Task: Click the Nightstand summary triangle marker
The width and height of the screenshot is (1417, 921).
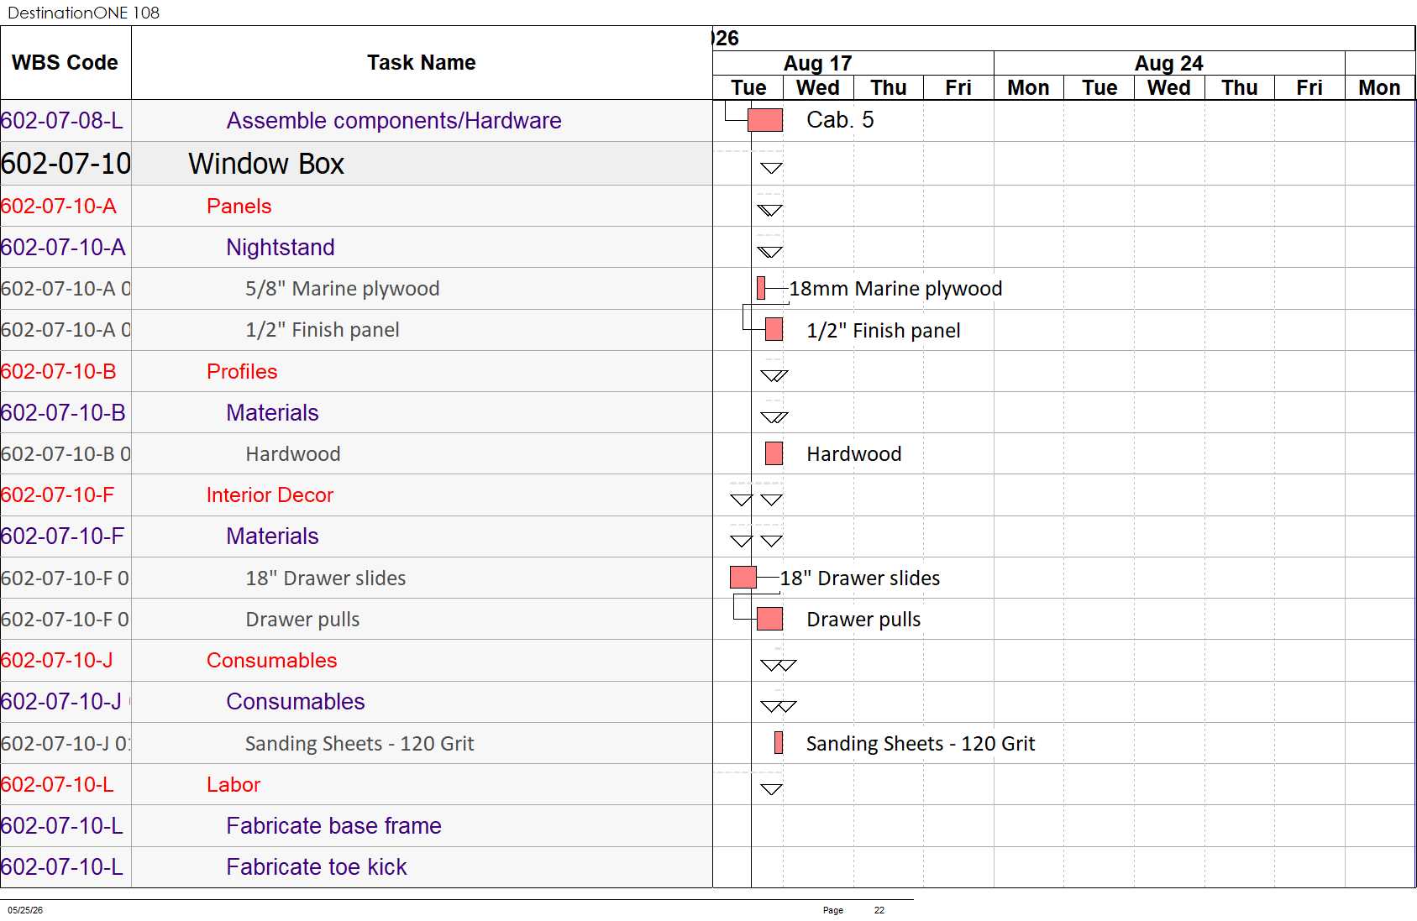Action: point(770,252)
